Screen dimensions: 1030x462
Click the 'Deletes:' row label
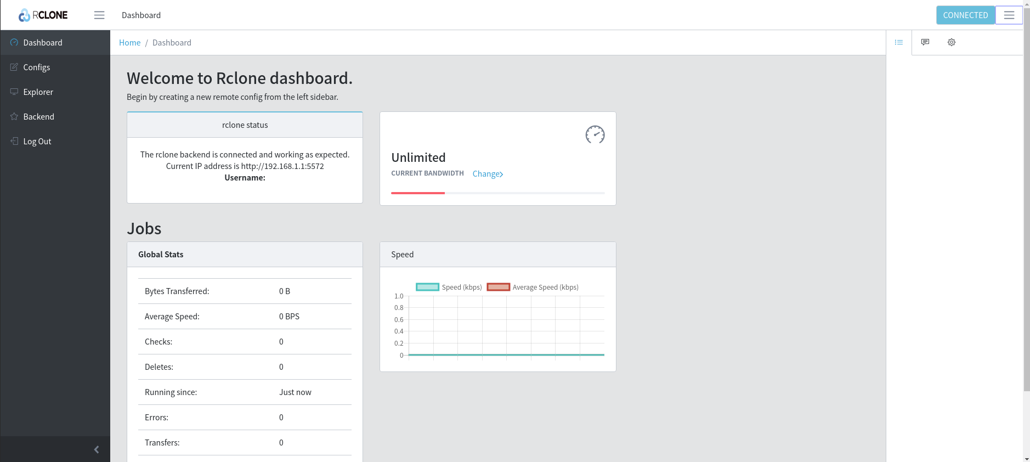tap(159, 367)
